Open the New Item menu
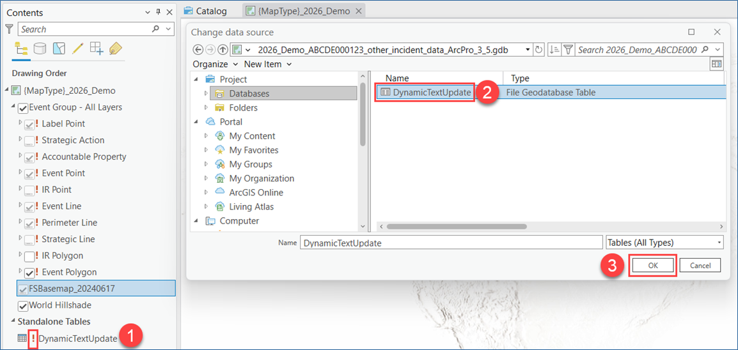 pos(267,64)
